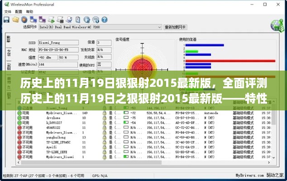Expand the 选择网卡 adapter dropdown
The image size is (287, 181).
(159, 27)
